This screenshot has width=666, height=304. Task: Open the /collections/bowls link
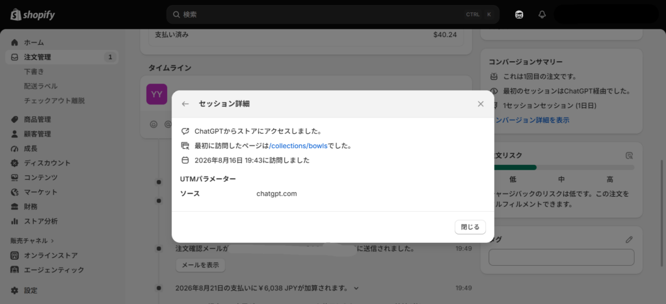[298, 146]
